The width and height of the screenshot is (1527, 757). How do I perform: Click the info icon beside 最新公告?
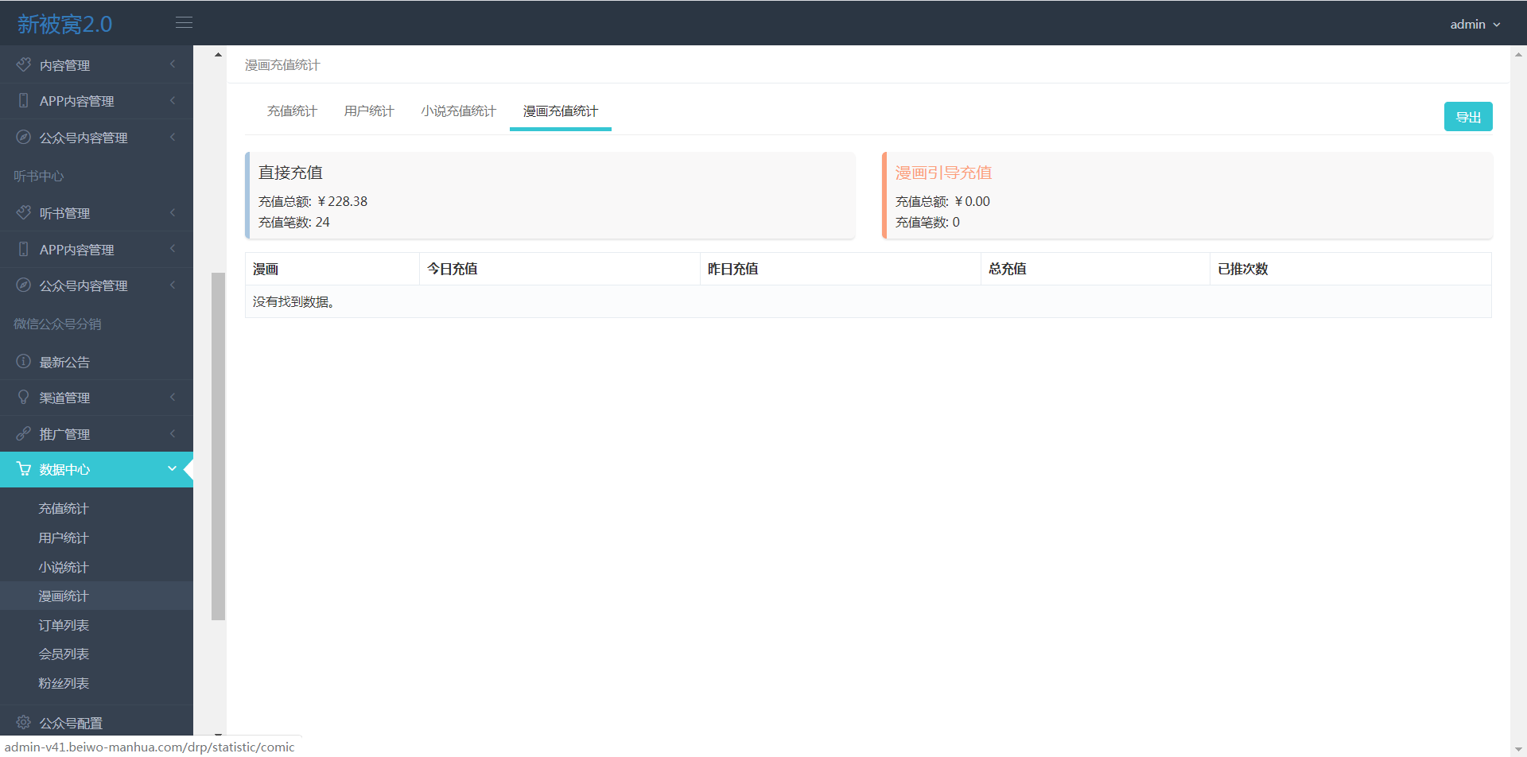[24, 361]
